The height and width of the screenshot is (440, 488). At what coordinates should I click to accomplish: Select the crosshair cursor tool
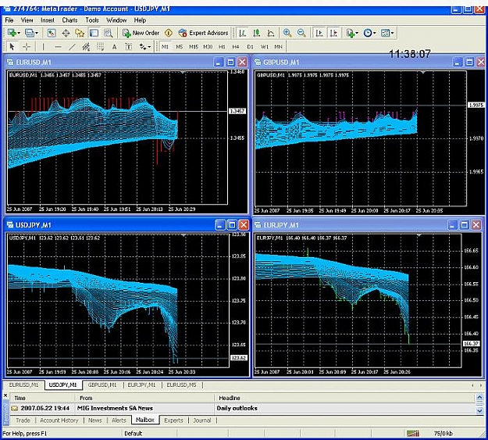coord(27,47)
